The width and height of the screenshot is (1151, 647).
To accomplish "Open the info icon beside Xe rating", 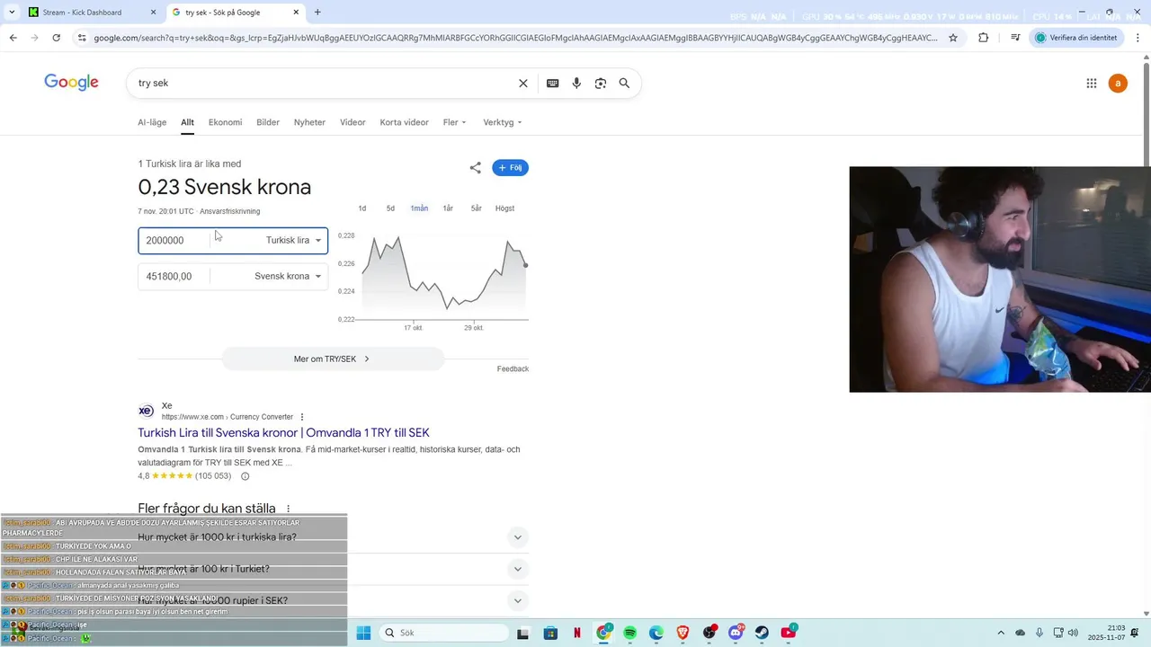I will tap(245, 476).
